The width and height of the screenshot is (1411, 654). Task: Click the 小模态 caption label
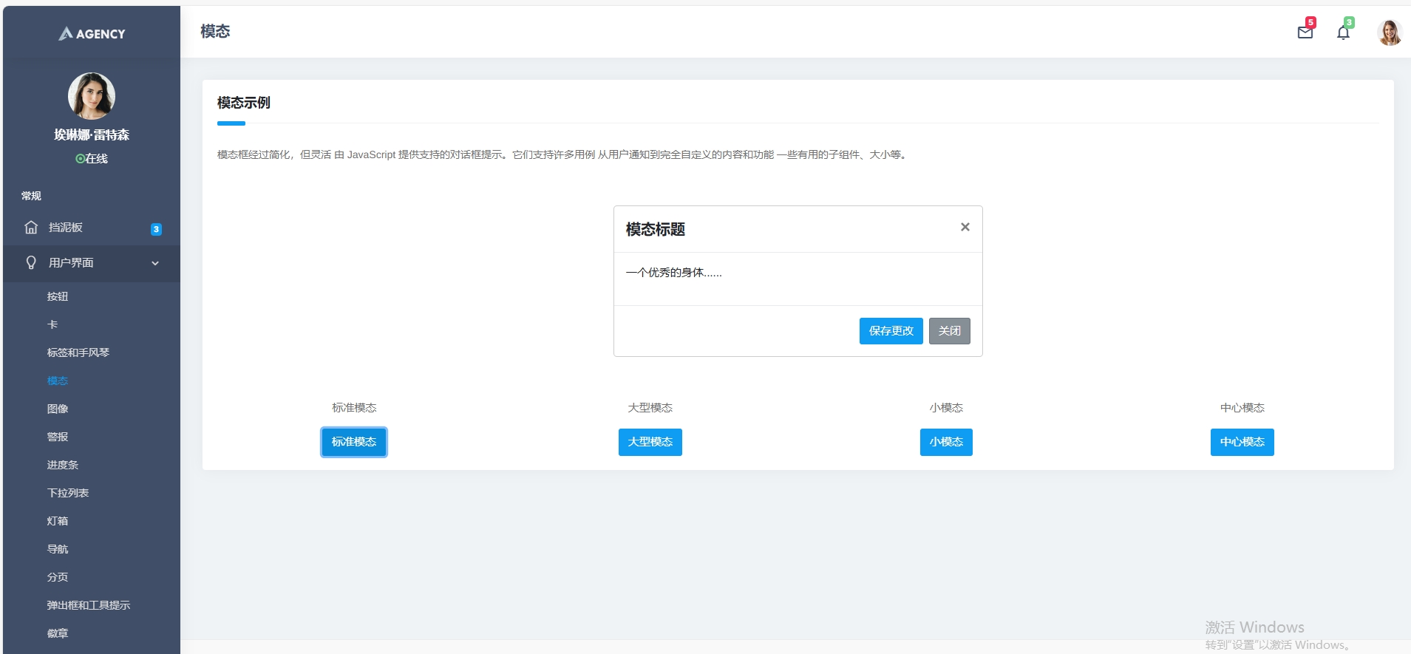click(946, 408)
